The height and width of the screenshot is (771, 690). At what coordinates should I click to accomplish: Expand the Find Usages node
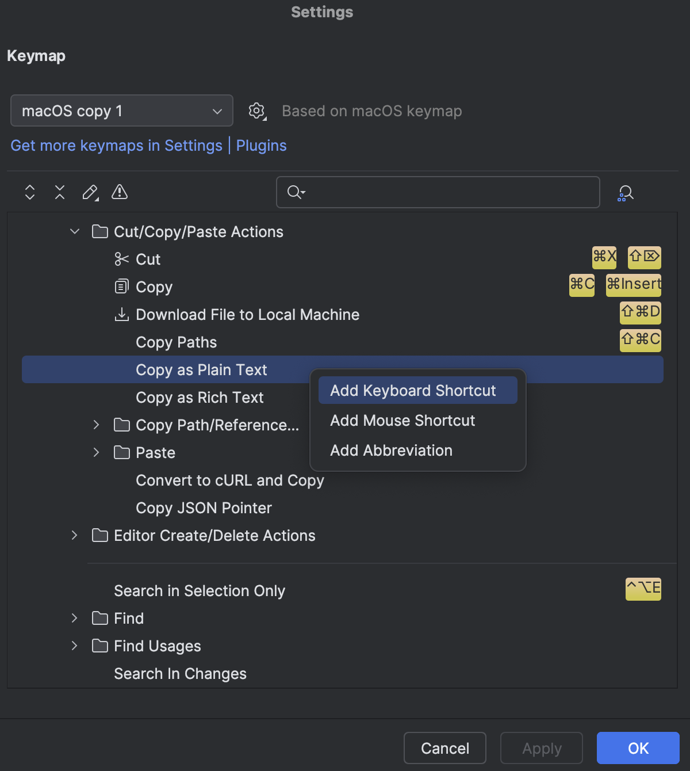click(x=74, y=646)
